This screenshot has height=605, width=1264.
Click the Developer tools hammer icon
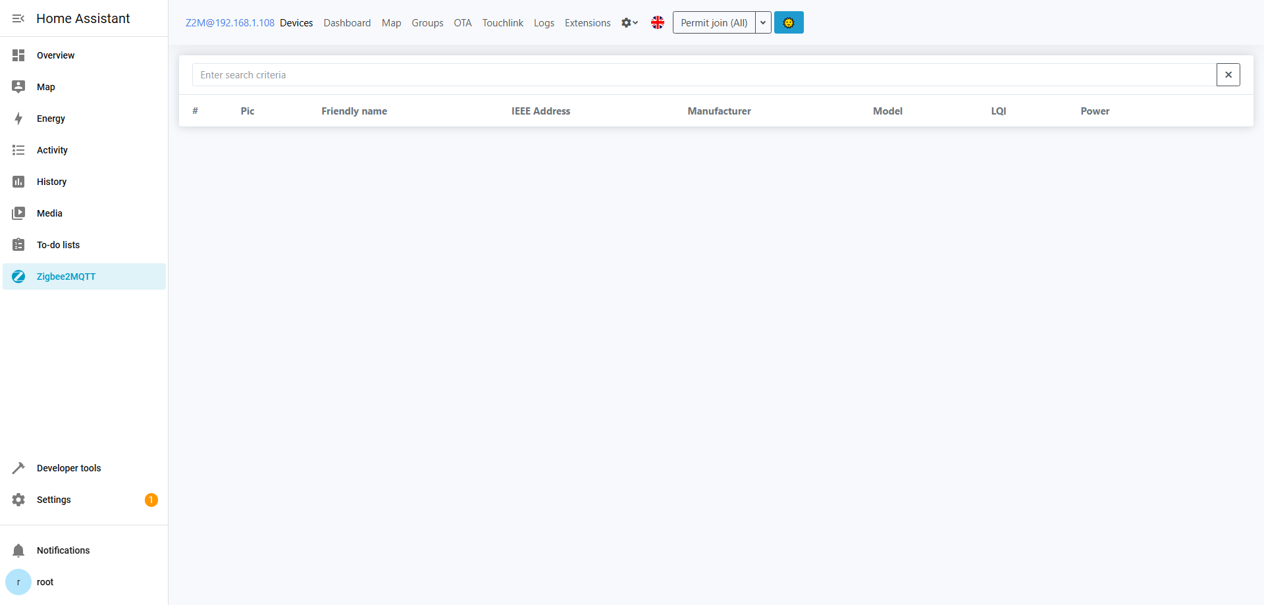click(x=18, y=468)
